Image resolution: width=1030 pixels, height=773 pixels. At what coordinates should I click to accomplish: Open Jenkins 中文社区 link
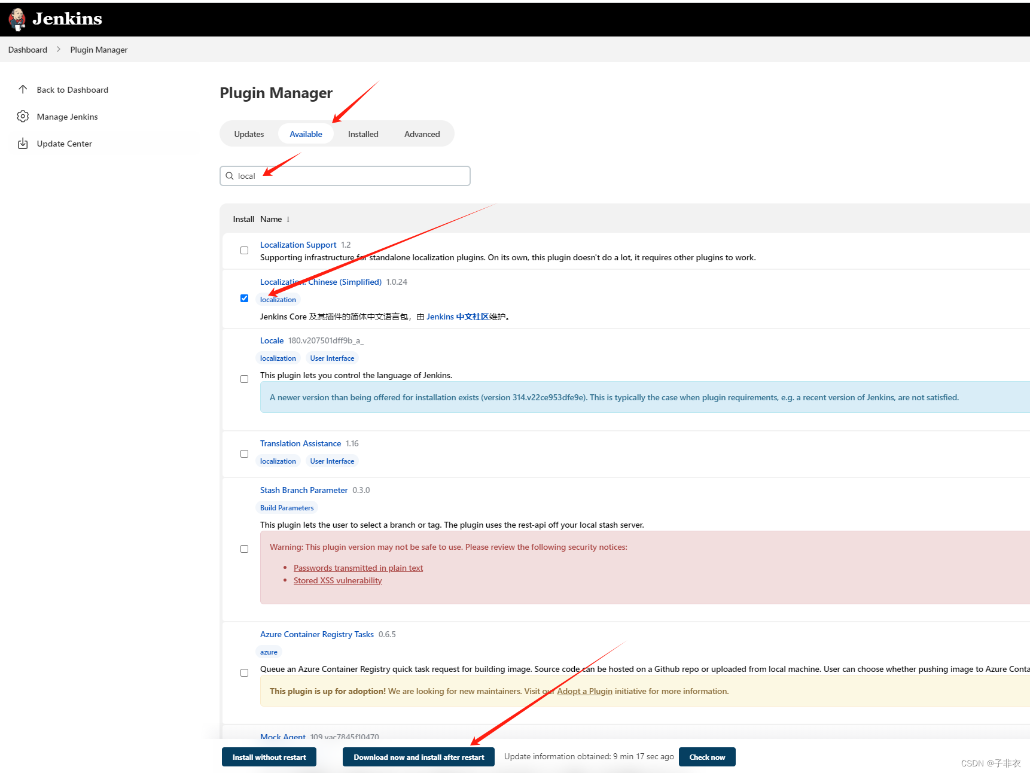(x=458, y=316)
